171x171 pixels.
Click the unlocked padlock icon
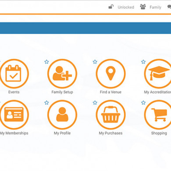[x=111, y=7]
